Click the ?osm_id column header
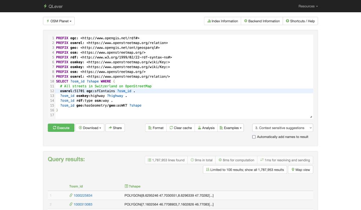 coord(76,186)
